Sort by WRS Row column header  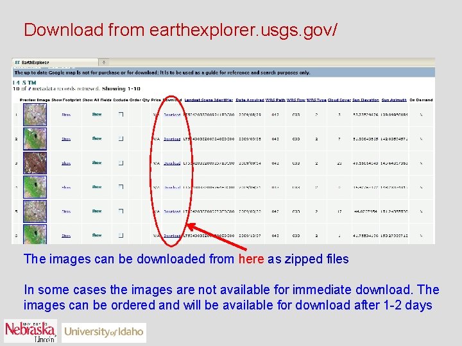pyautogui.click(x=296, y=100)
